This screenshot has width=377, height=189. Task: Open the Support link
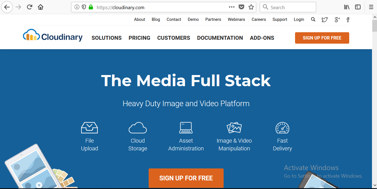pos(280,19)
